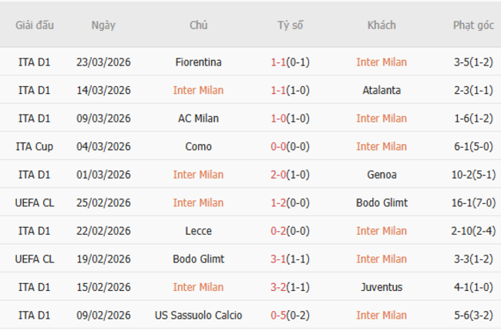Click the Giải đấu column header

[x=35, y=25]
